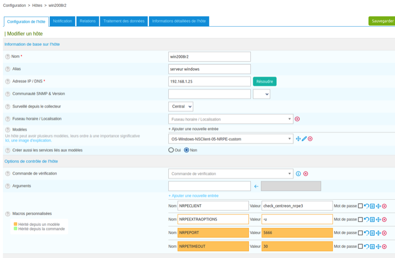Click inside the Adresse IP / DNS field
Screen dimensions: 395x258
[x=209, y=81]
